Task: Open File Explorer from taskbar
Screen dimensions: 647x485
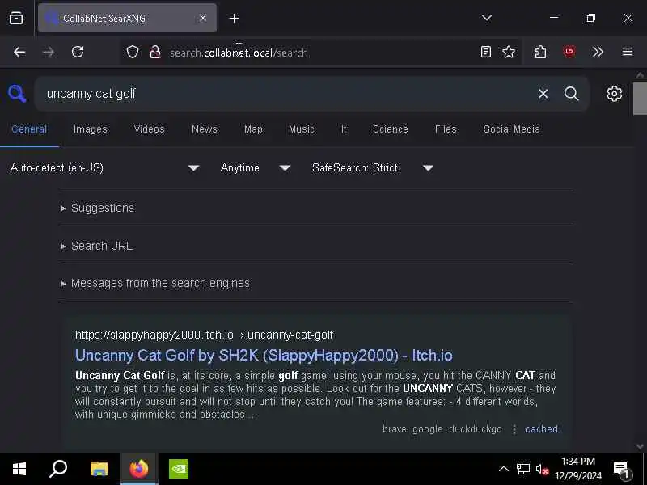Action: 99,469
